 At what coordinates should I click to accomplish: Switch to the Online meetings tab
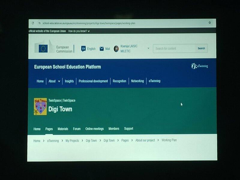[94, 129]
